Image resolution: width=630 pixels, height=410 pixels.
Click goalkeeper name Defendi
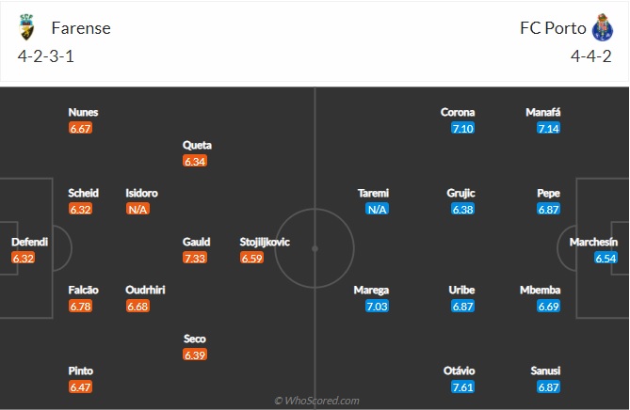[x=30, y=242]
